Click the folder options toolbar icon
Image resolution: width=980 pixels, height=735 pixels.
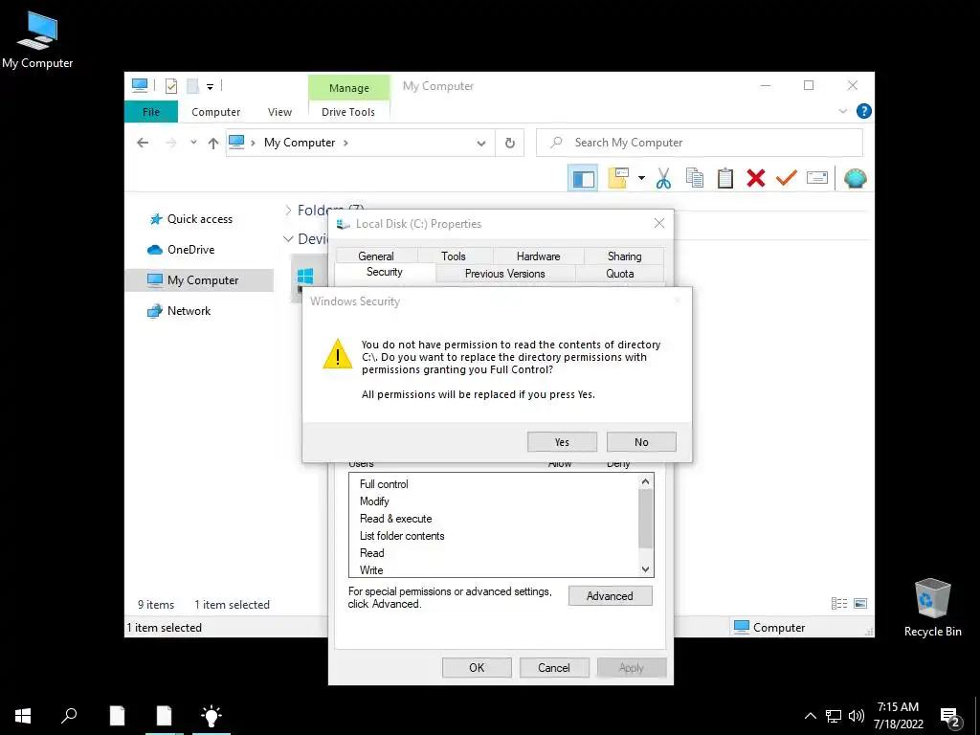click(x=618, y=178)
